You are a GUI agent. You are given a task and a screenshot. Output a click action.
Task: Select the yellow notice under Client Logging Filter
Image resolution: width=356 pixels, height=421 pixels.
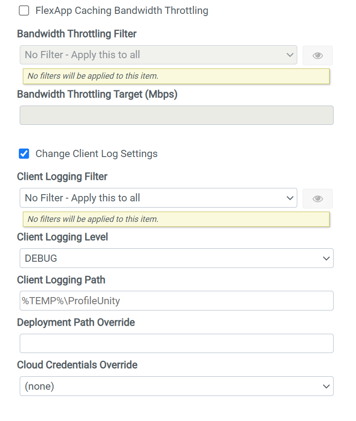pyautogui.click(x=176, y=219)
